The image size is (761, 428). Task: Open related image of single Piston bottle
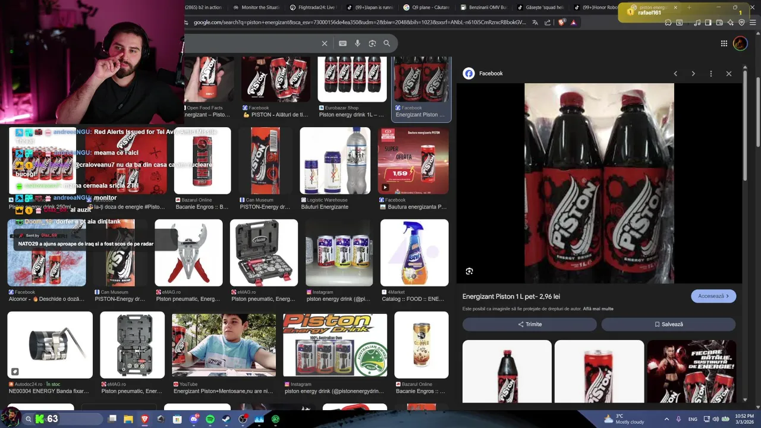pyautogui.click(x=507, y=371)
